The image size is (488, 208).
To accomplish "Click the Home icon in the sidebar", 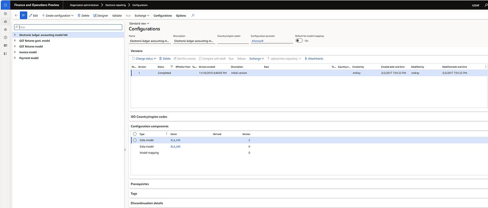I will (5, 21).
